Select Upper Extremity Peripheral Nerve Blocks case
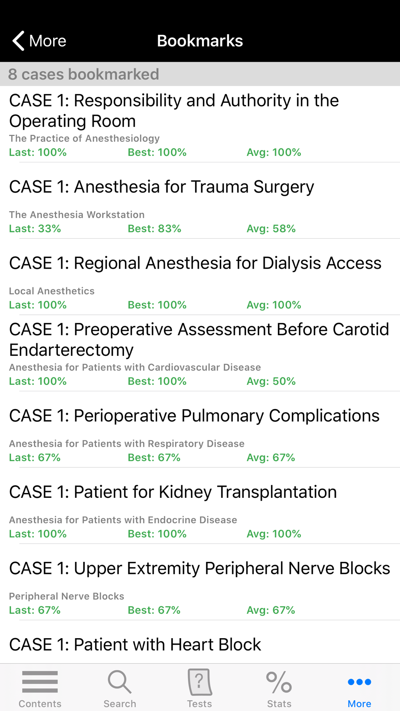 [199, 569]
